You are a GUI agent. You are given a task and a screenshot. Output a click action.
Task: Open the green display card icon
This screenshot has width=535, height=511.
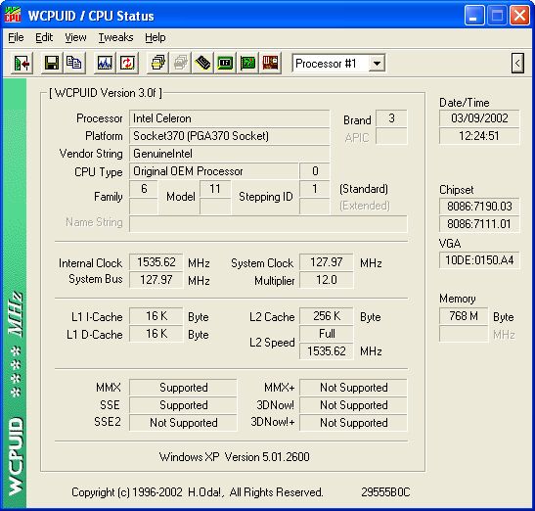pos(225,64)
